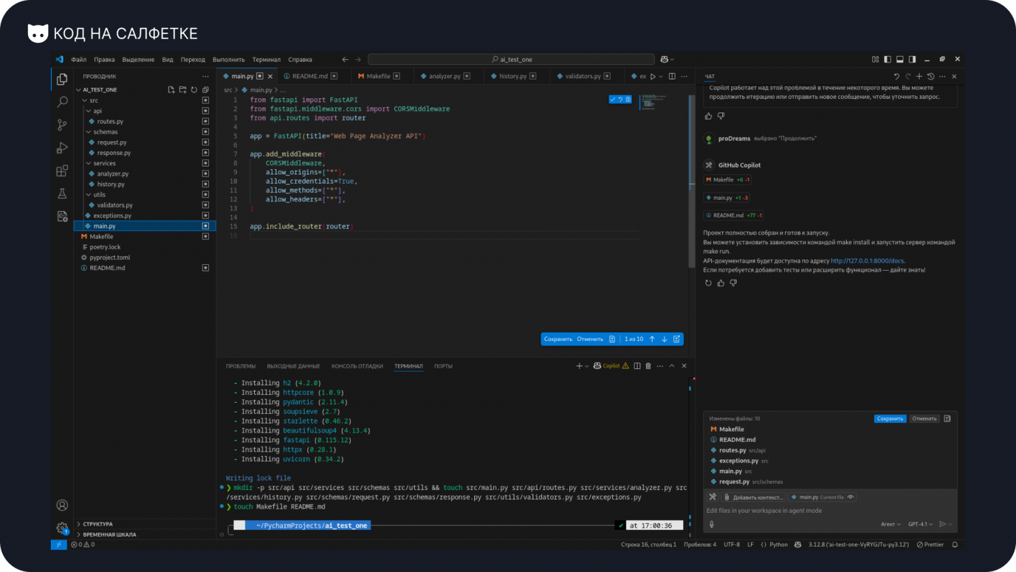Start a new chat with plus icon
Viewport: 1016px width, 572px height.
[919, 76]
